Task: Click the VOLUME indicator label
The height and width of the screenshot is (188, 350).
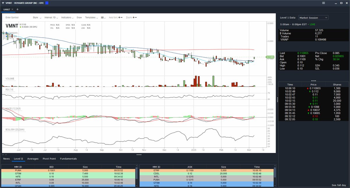Action: (x=10, y=79)
